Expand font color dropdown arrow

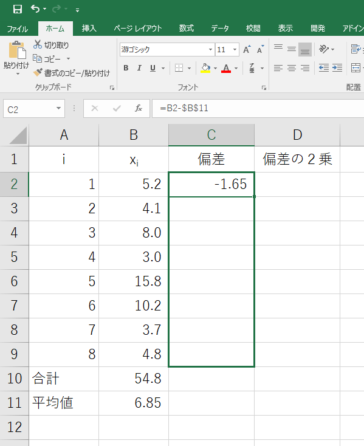(236, 68)
